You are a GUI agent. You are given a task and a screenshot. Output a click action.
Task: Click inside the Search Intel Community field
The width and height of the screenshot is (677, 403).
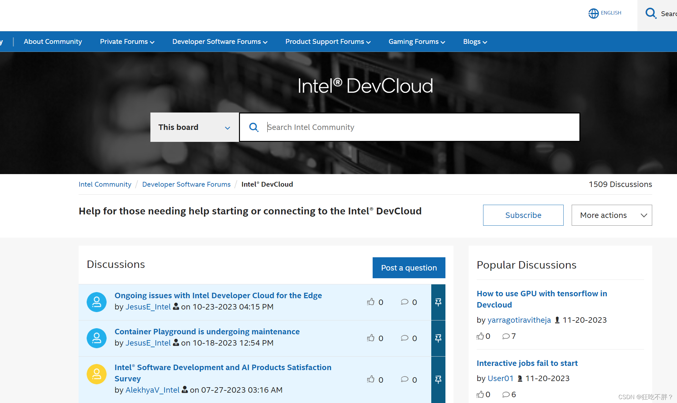354,127
